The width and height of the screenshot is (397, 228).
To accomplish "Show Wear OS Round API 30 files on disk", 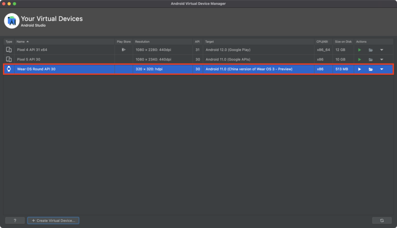I will click(371, 69).
